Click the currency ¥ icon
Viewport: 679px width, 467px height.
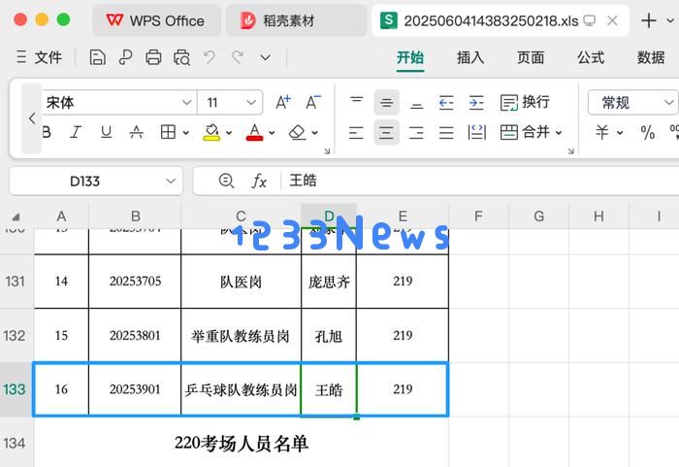click(602, 132)
